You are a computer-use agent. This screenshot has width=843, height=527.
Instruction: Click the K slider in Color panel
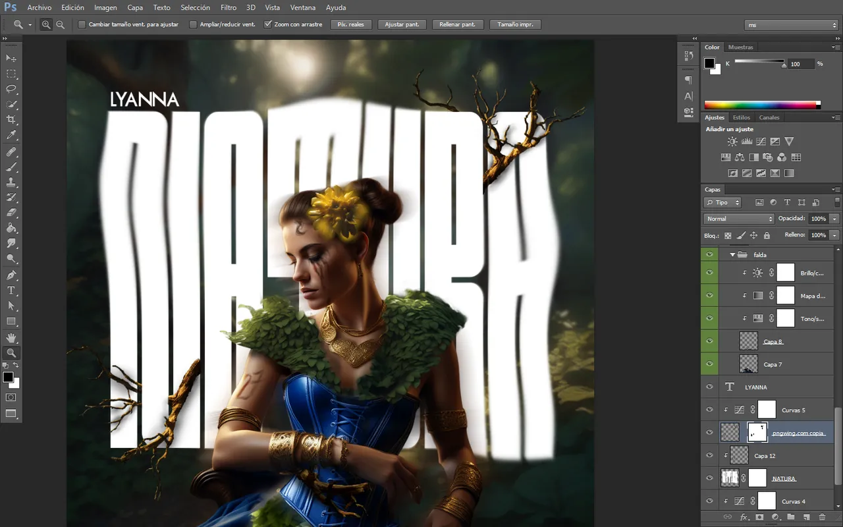coord(760,63)
